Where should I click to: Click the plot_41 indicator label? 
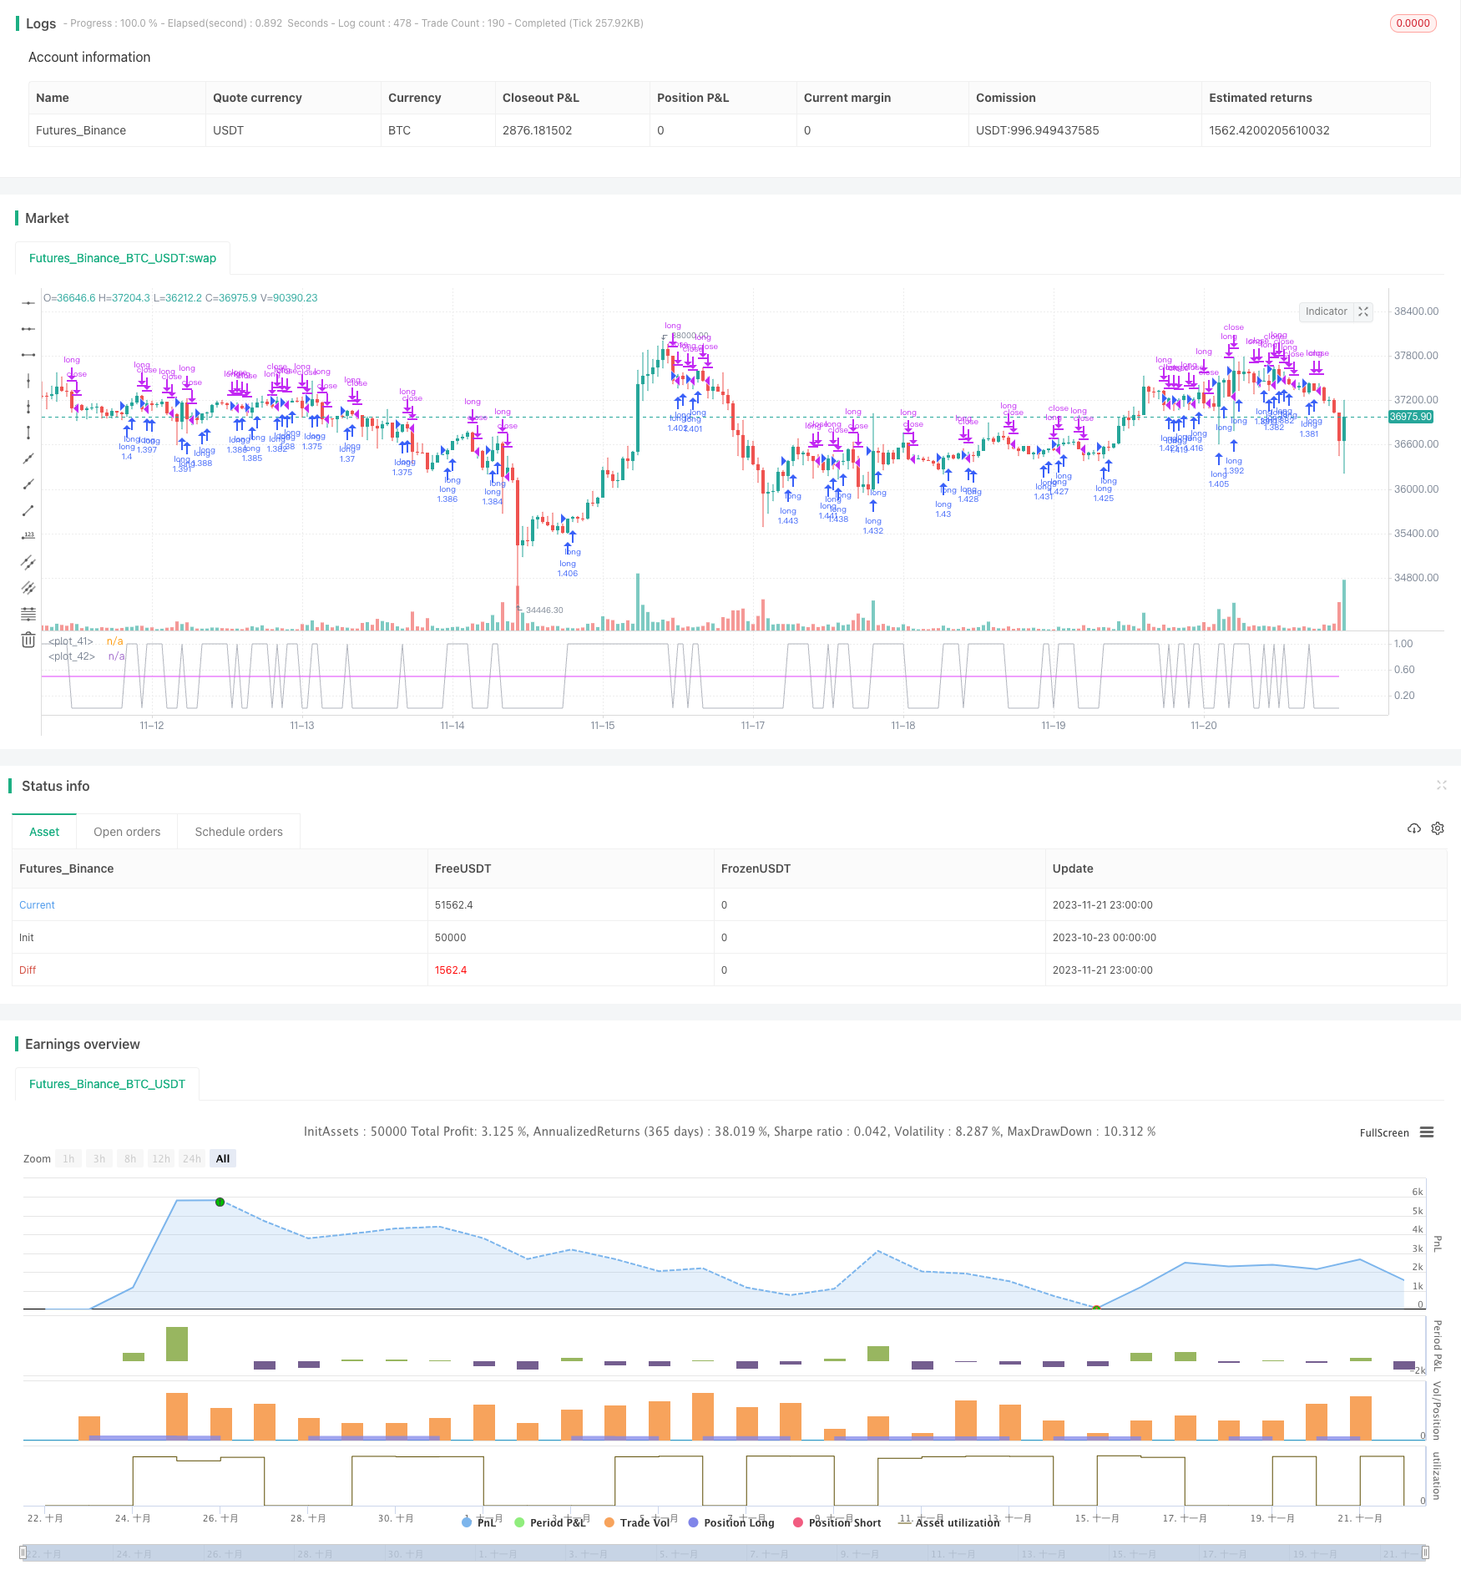point(71,641)
